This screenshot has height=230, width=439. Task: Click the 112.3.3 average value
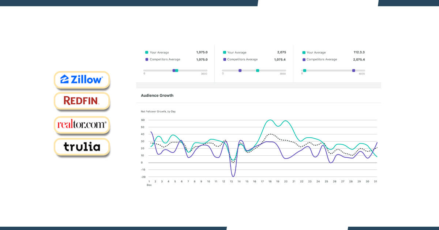[359, 52]
